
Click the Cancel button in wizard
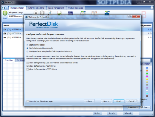coord(131,101)
